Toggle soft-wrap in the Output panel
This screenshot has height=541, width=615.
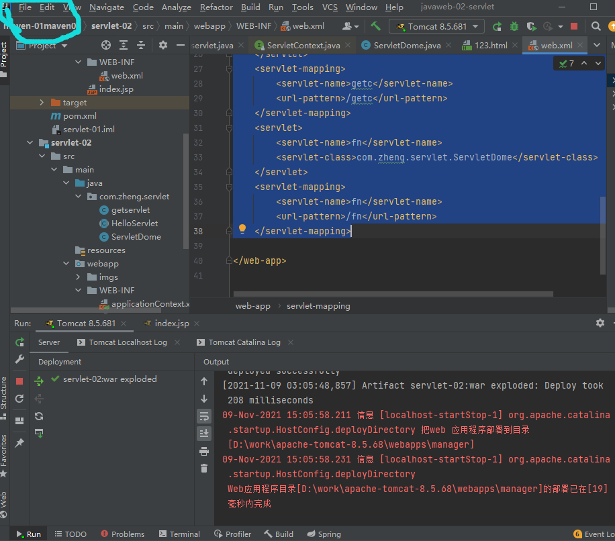pos(204,416)
